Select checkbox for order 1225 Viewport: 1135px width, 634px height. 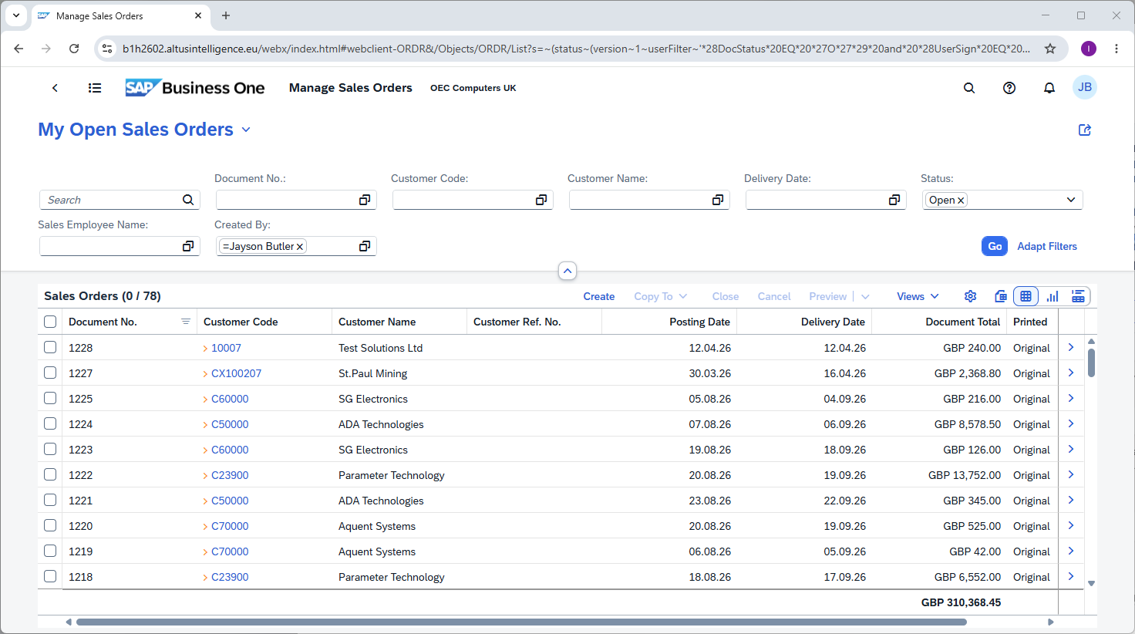[50, 398]
